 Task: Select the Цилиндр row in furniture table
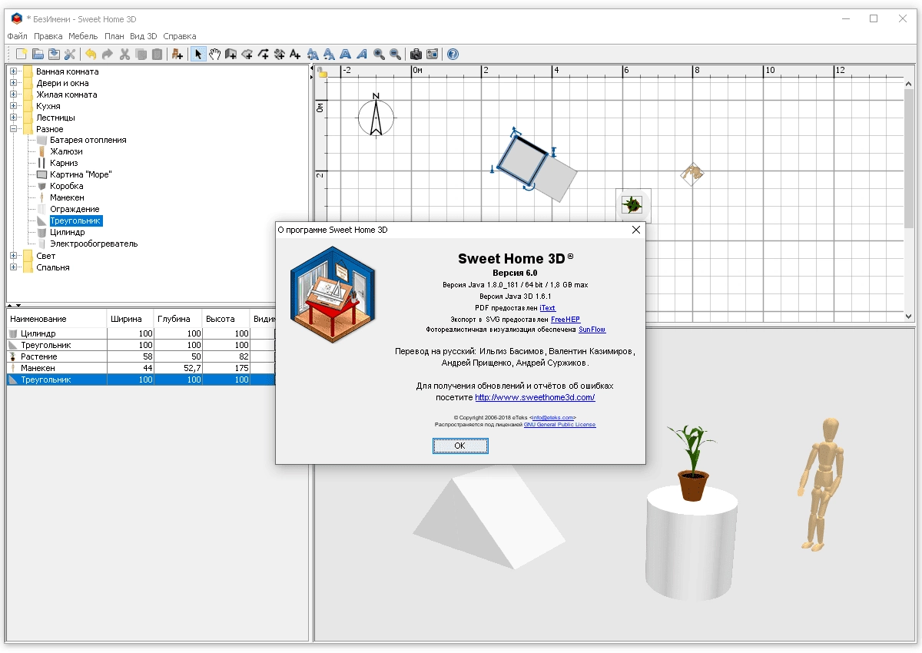point(141,333)
